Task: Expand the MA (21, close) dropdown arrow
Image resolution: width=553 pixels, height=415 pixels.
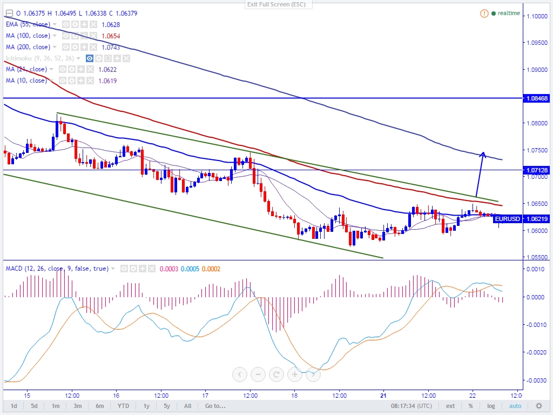Action: coord(52,69)
